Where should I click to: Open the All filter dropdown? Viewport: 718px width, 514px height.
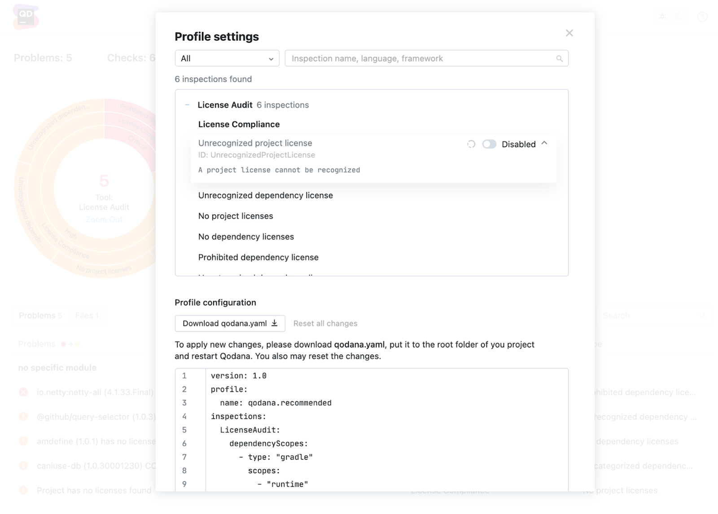click(x=227, y=58)
